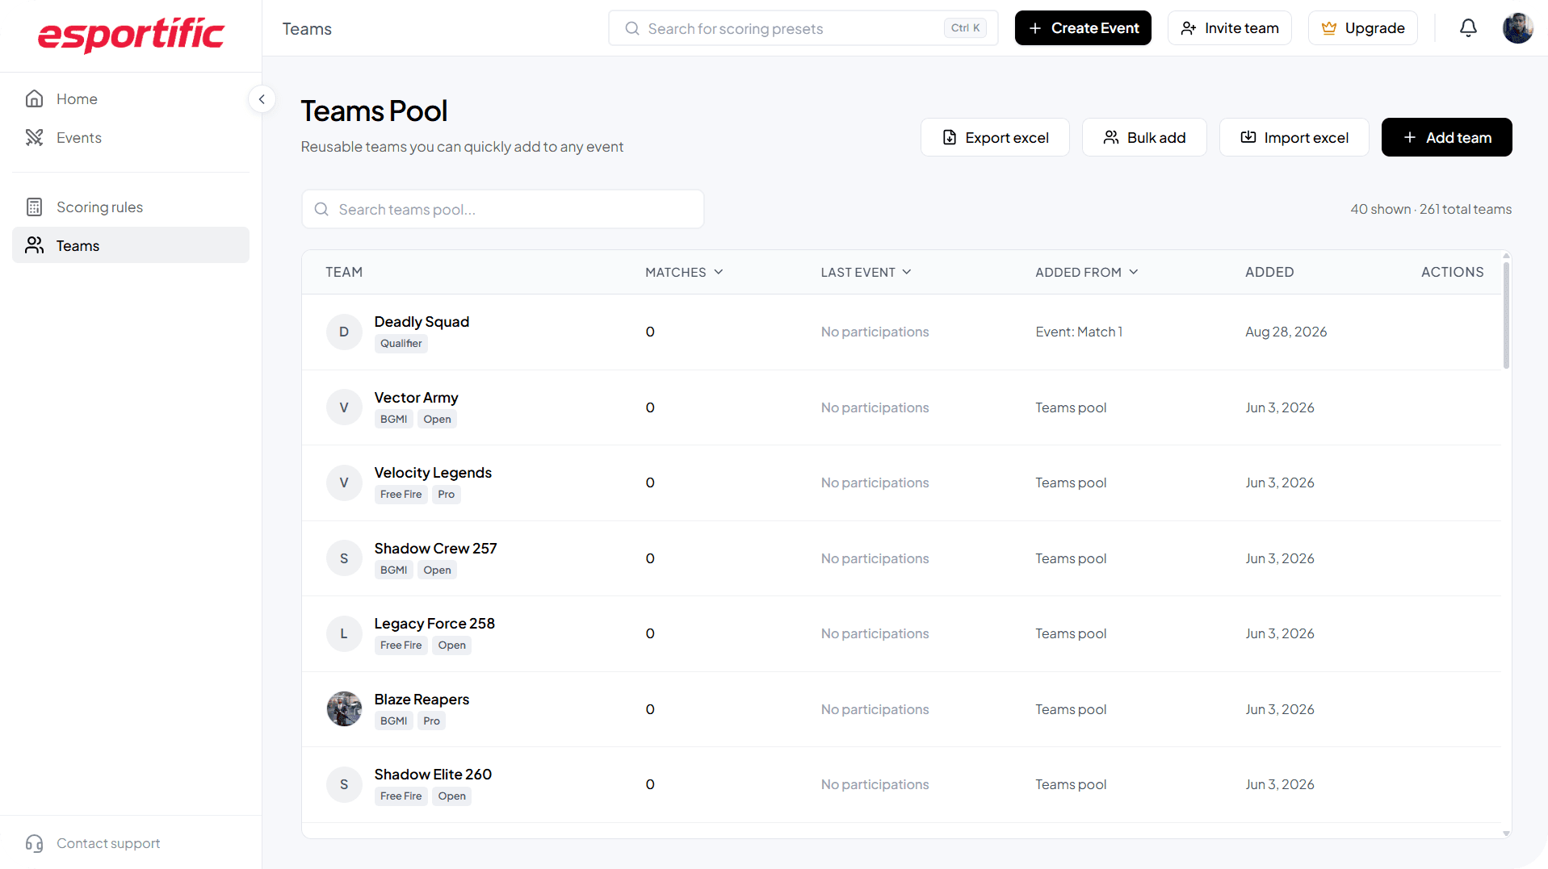Click Vector Army Teams pool source cell
Image resolution: width=1548 pixels, height=869 pixels.
1071,407
